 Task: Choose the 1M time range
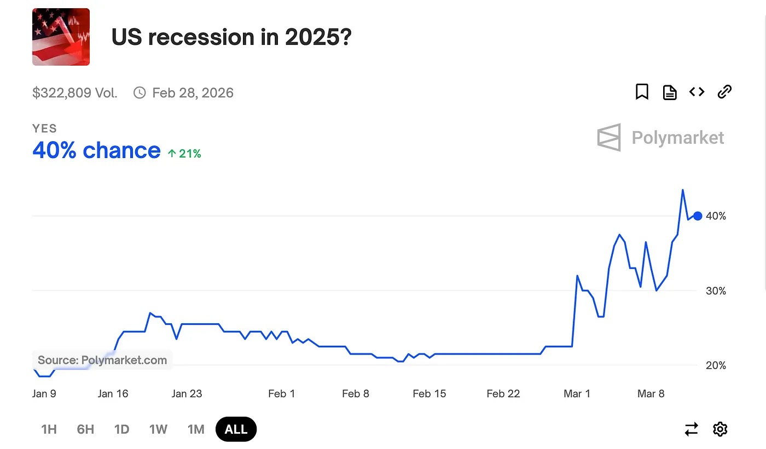click(x=196, y=429)
